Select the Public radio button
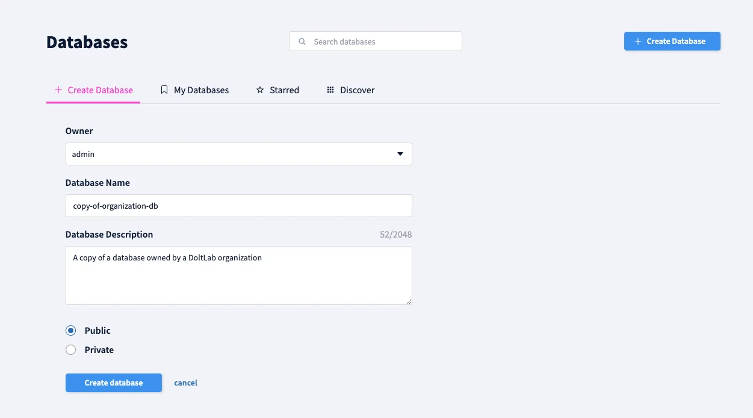753x418 pixels. pyautogui.click(x=70, y=330)
